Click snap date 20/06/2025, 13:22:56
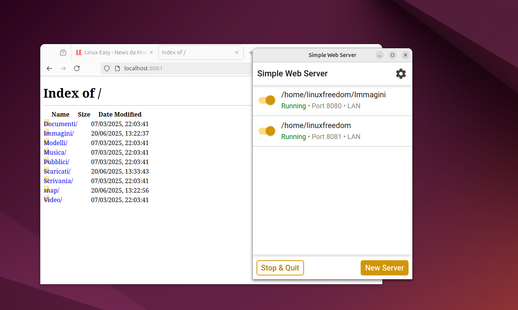The width and height of the screenshot is (518, 310). pos(120,190)
